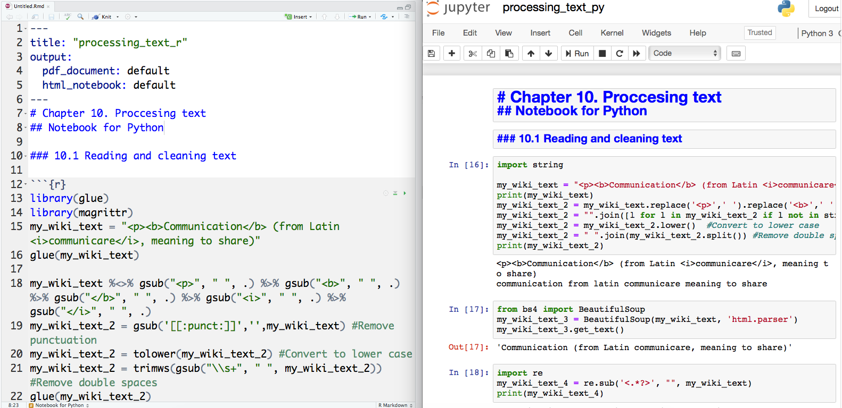
Task: Click the spell check ABC icon
Action: (68, 16)
